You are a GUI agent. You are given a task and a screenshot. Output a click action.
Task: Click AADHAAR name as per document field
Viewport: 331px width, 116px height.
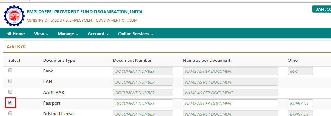click(x=231, y=93)
